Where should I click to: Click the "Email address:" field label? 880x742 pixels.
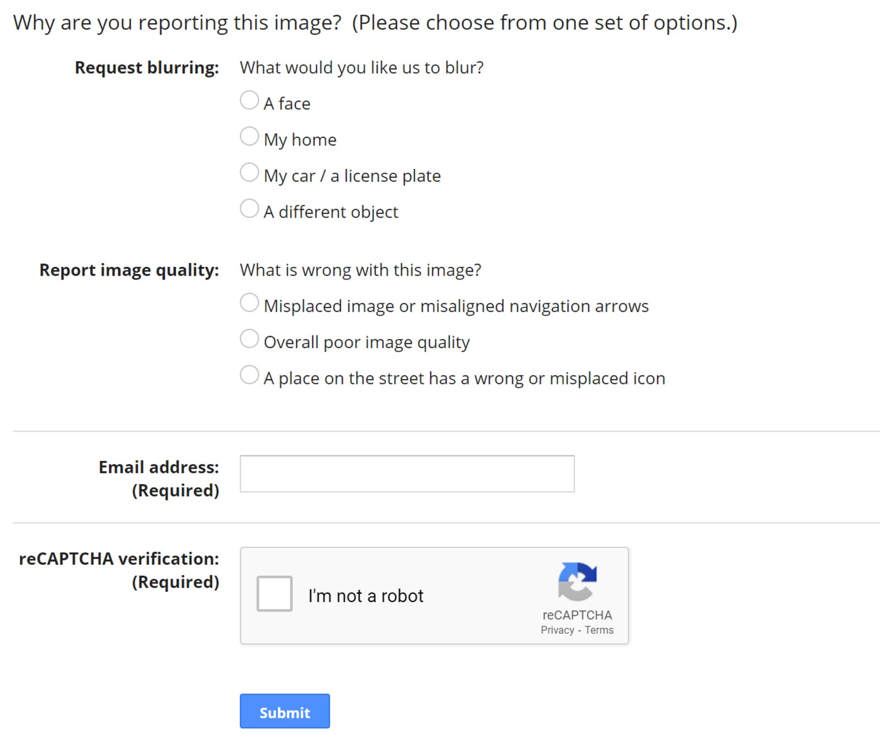158,467
